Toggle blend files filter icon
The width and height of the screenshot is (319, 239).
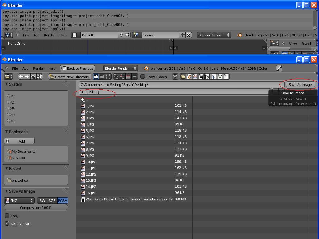pyautogui.click(x=189, y=77)
